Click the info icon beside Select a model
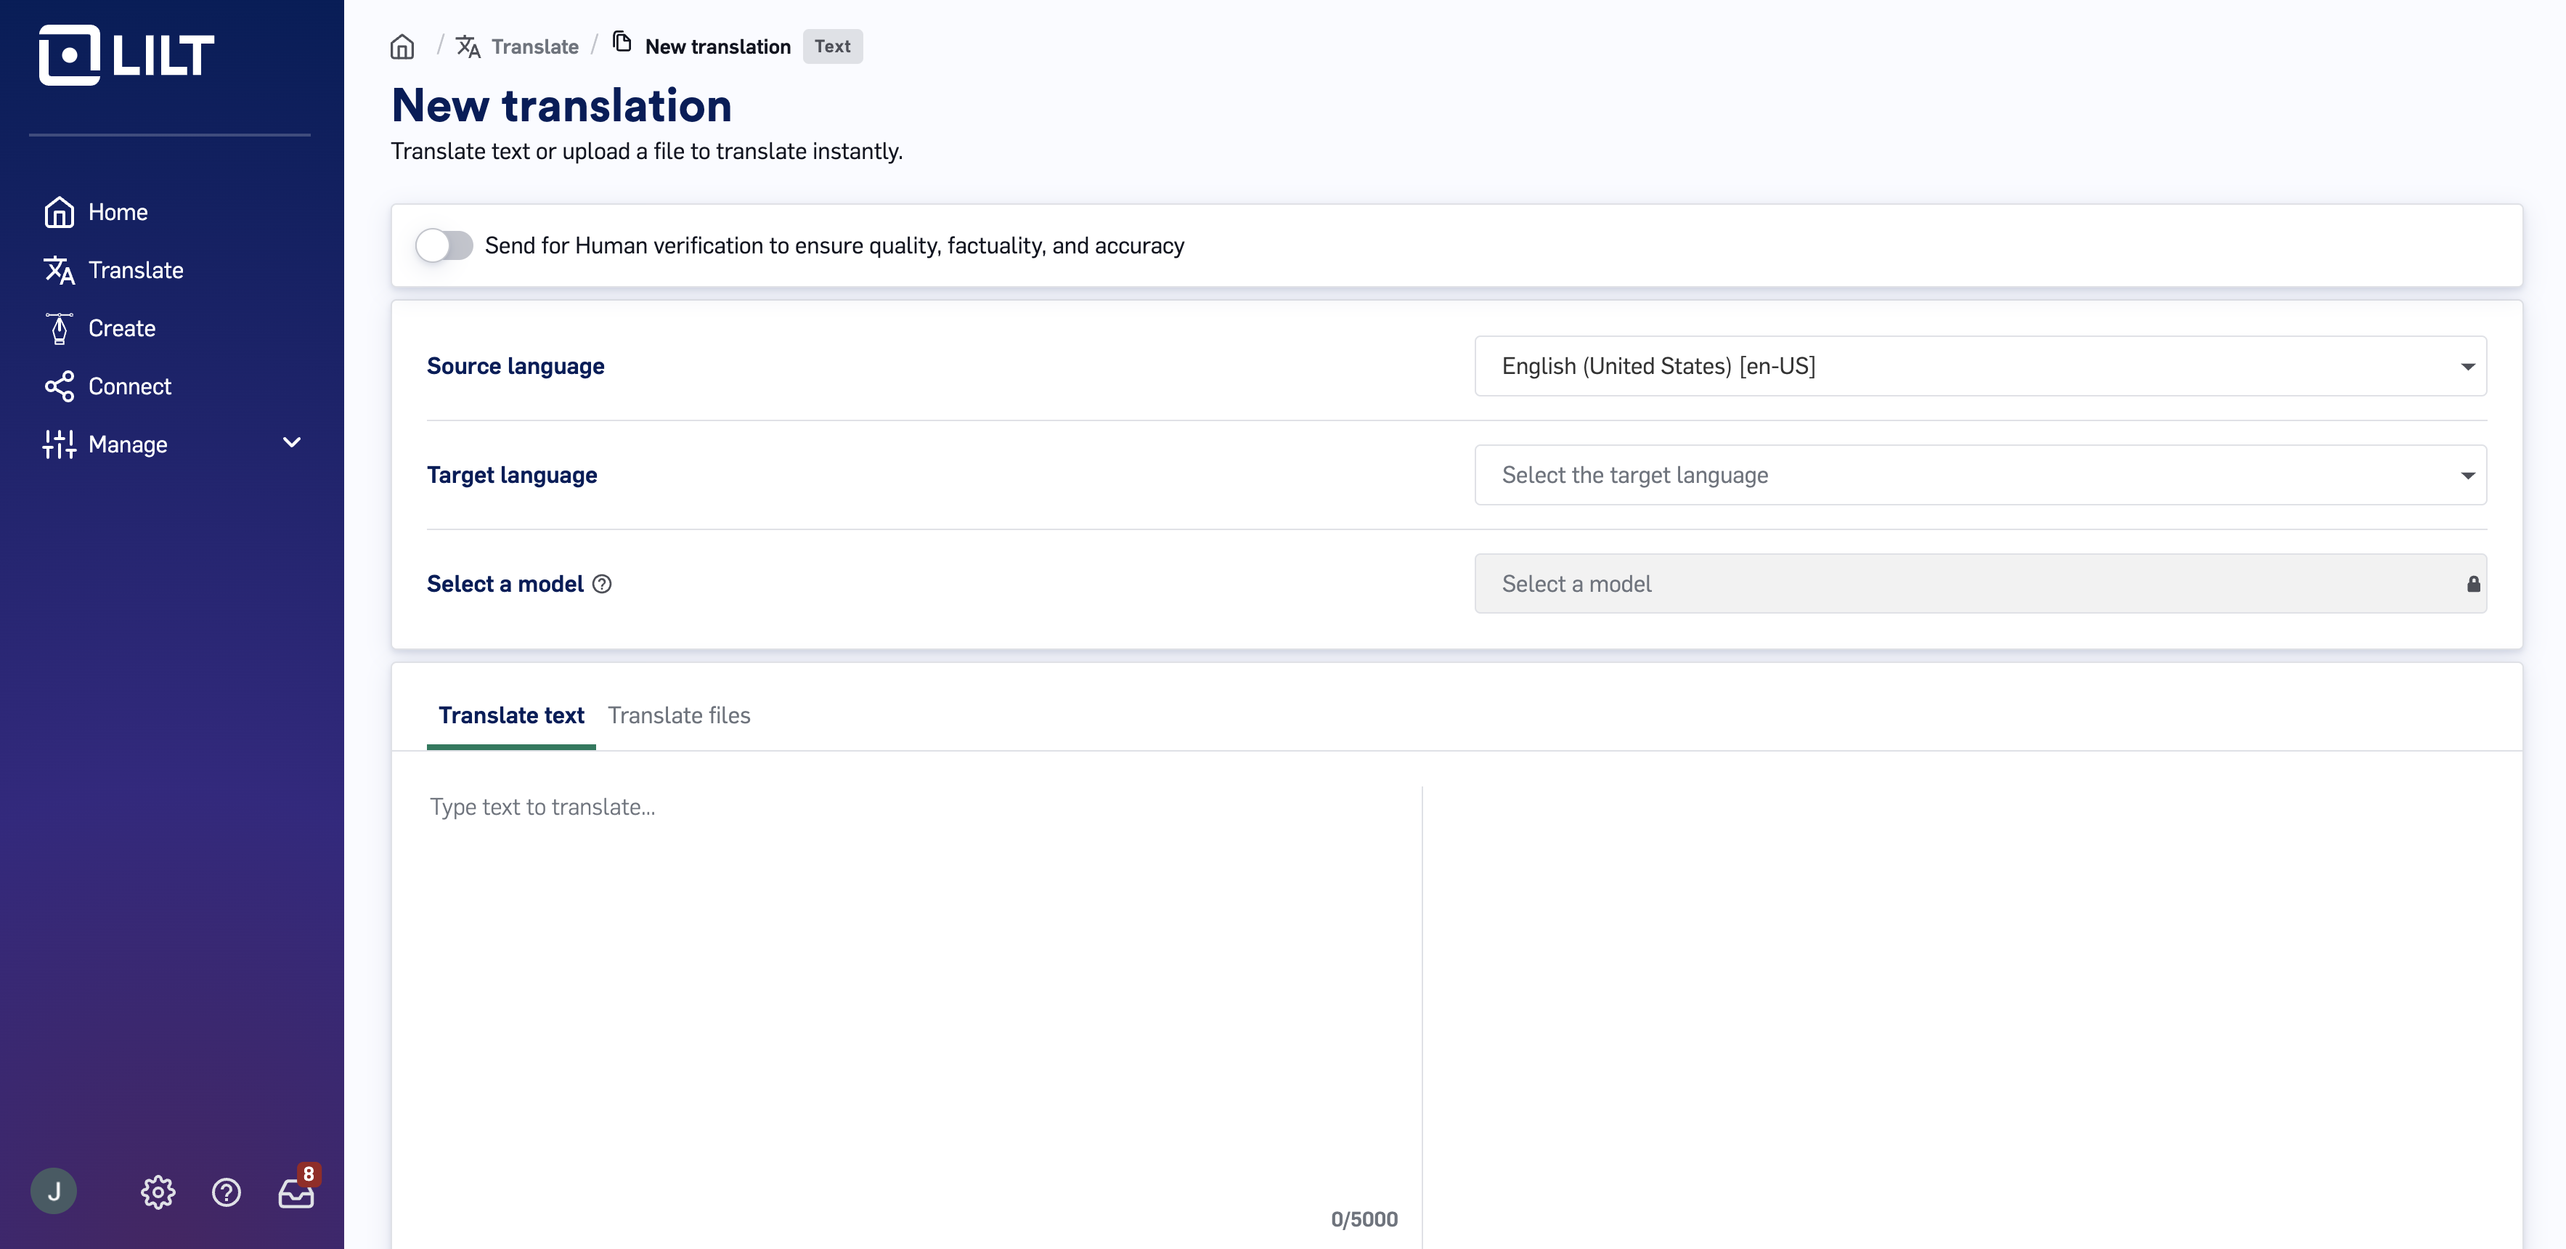The image size is (2566, 1249). [602, 584]
